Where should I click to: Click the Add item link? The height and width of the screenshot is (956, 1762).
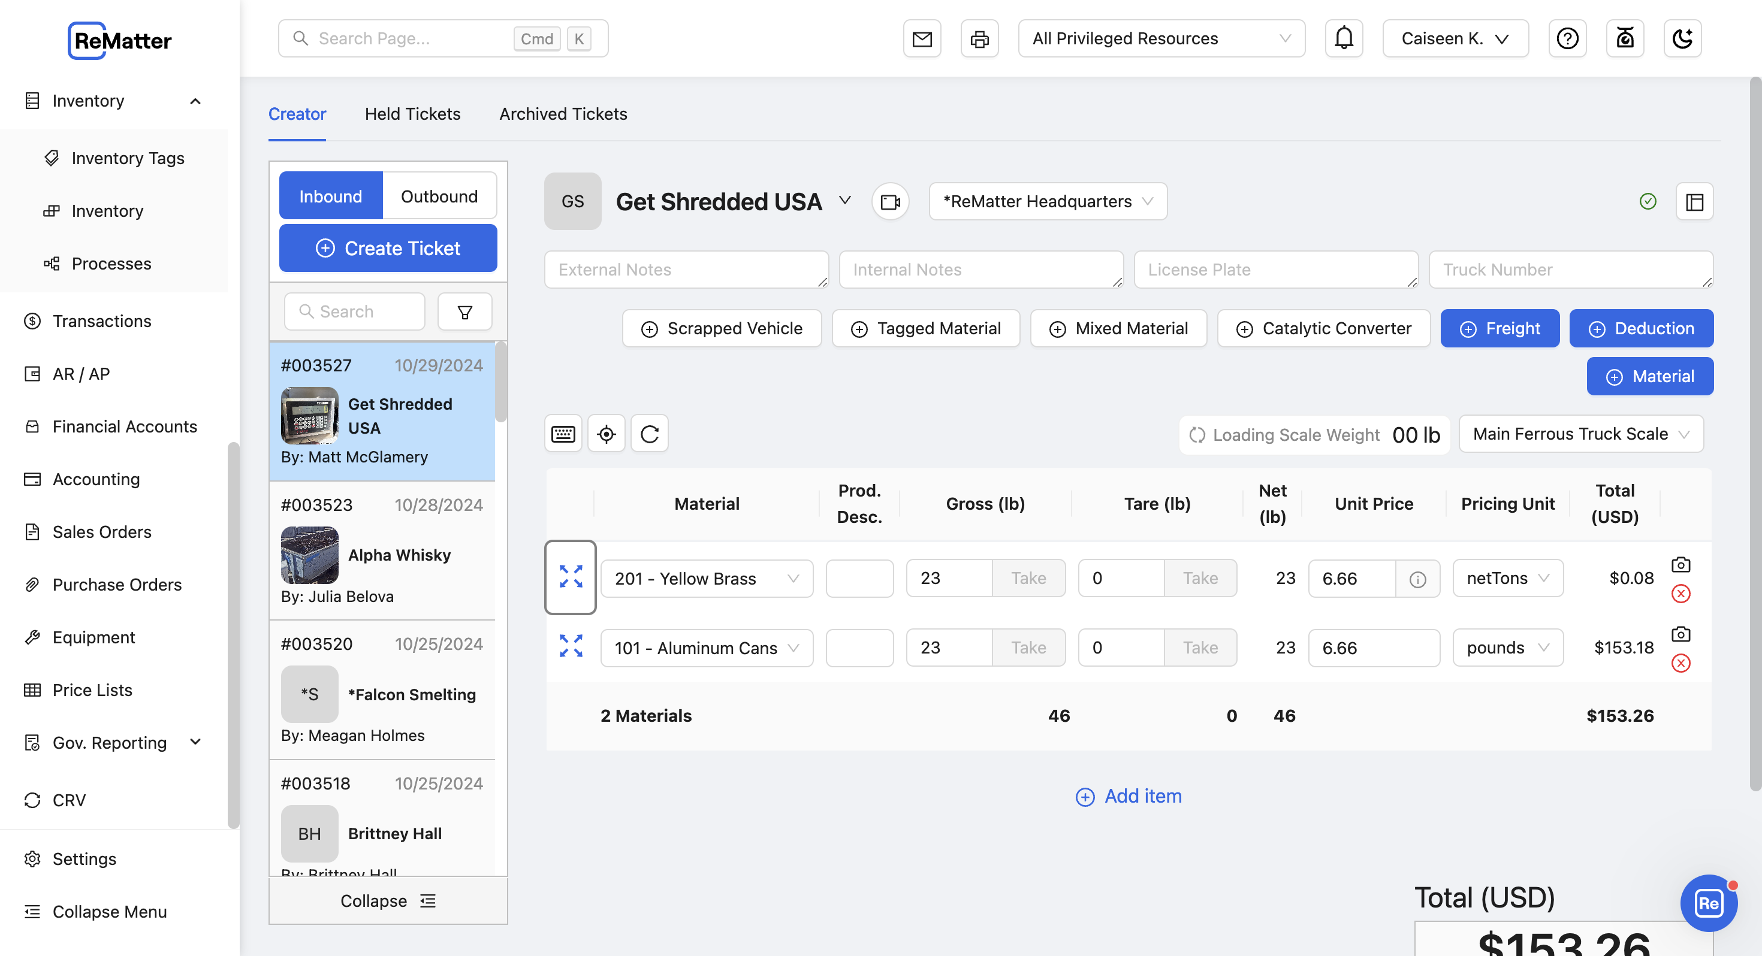click(x=1128, y=796)
